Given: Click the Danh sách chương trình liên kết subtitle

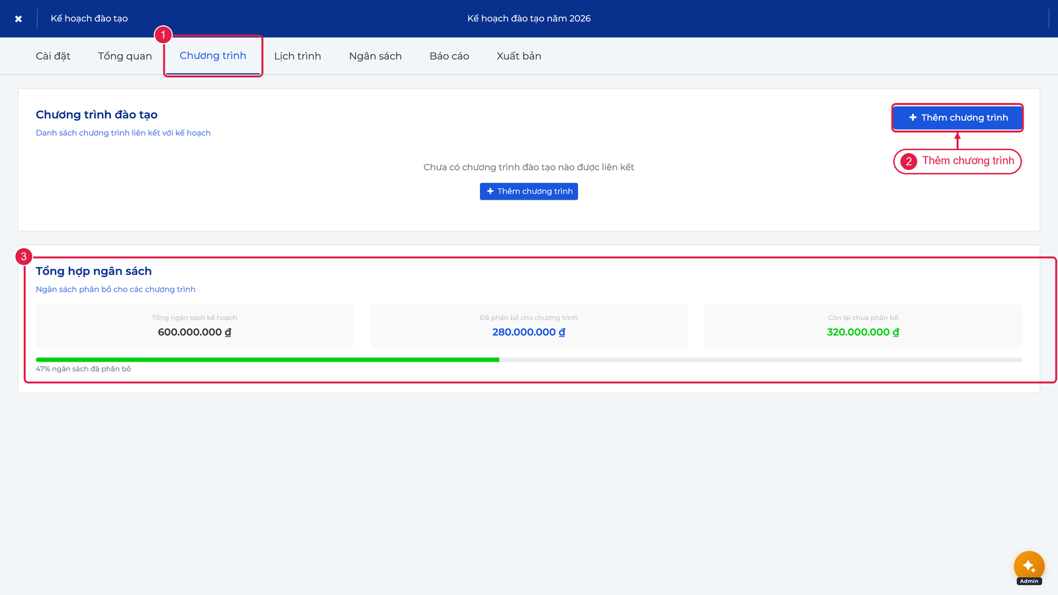Looking at the screenshot, I should pyautogui.click(x=123, y=133).
